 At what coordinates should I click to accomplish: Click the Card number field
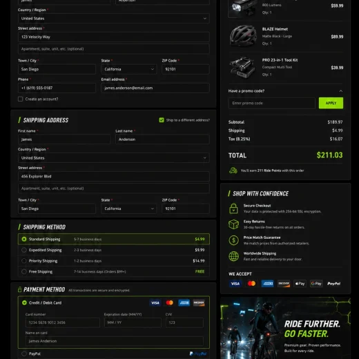(63, 322)
